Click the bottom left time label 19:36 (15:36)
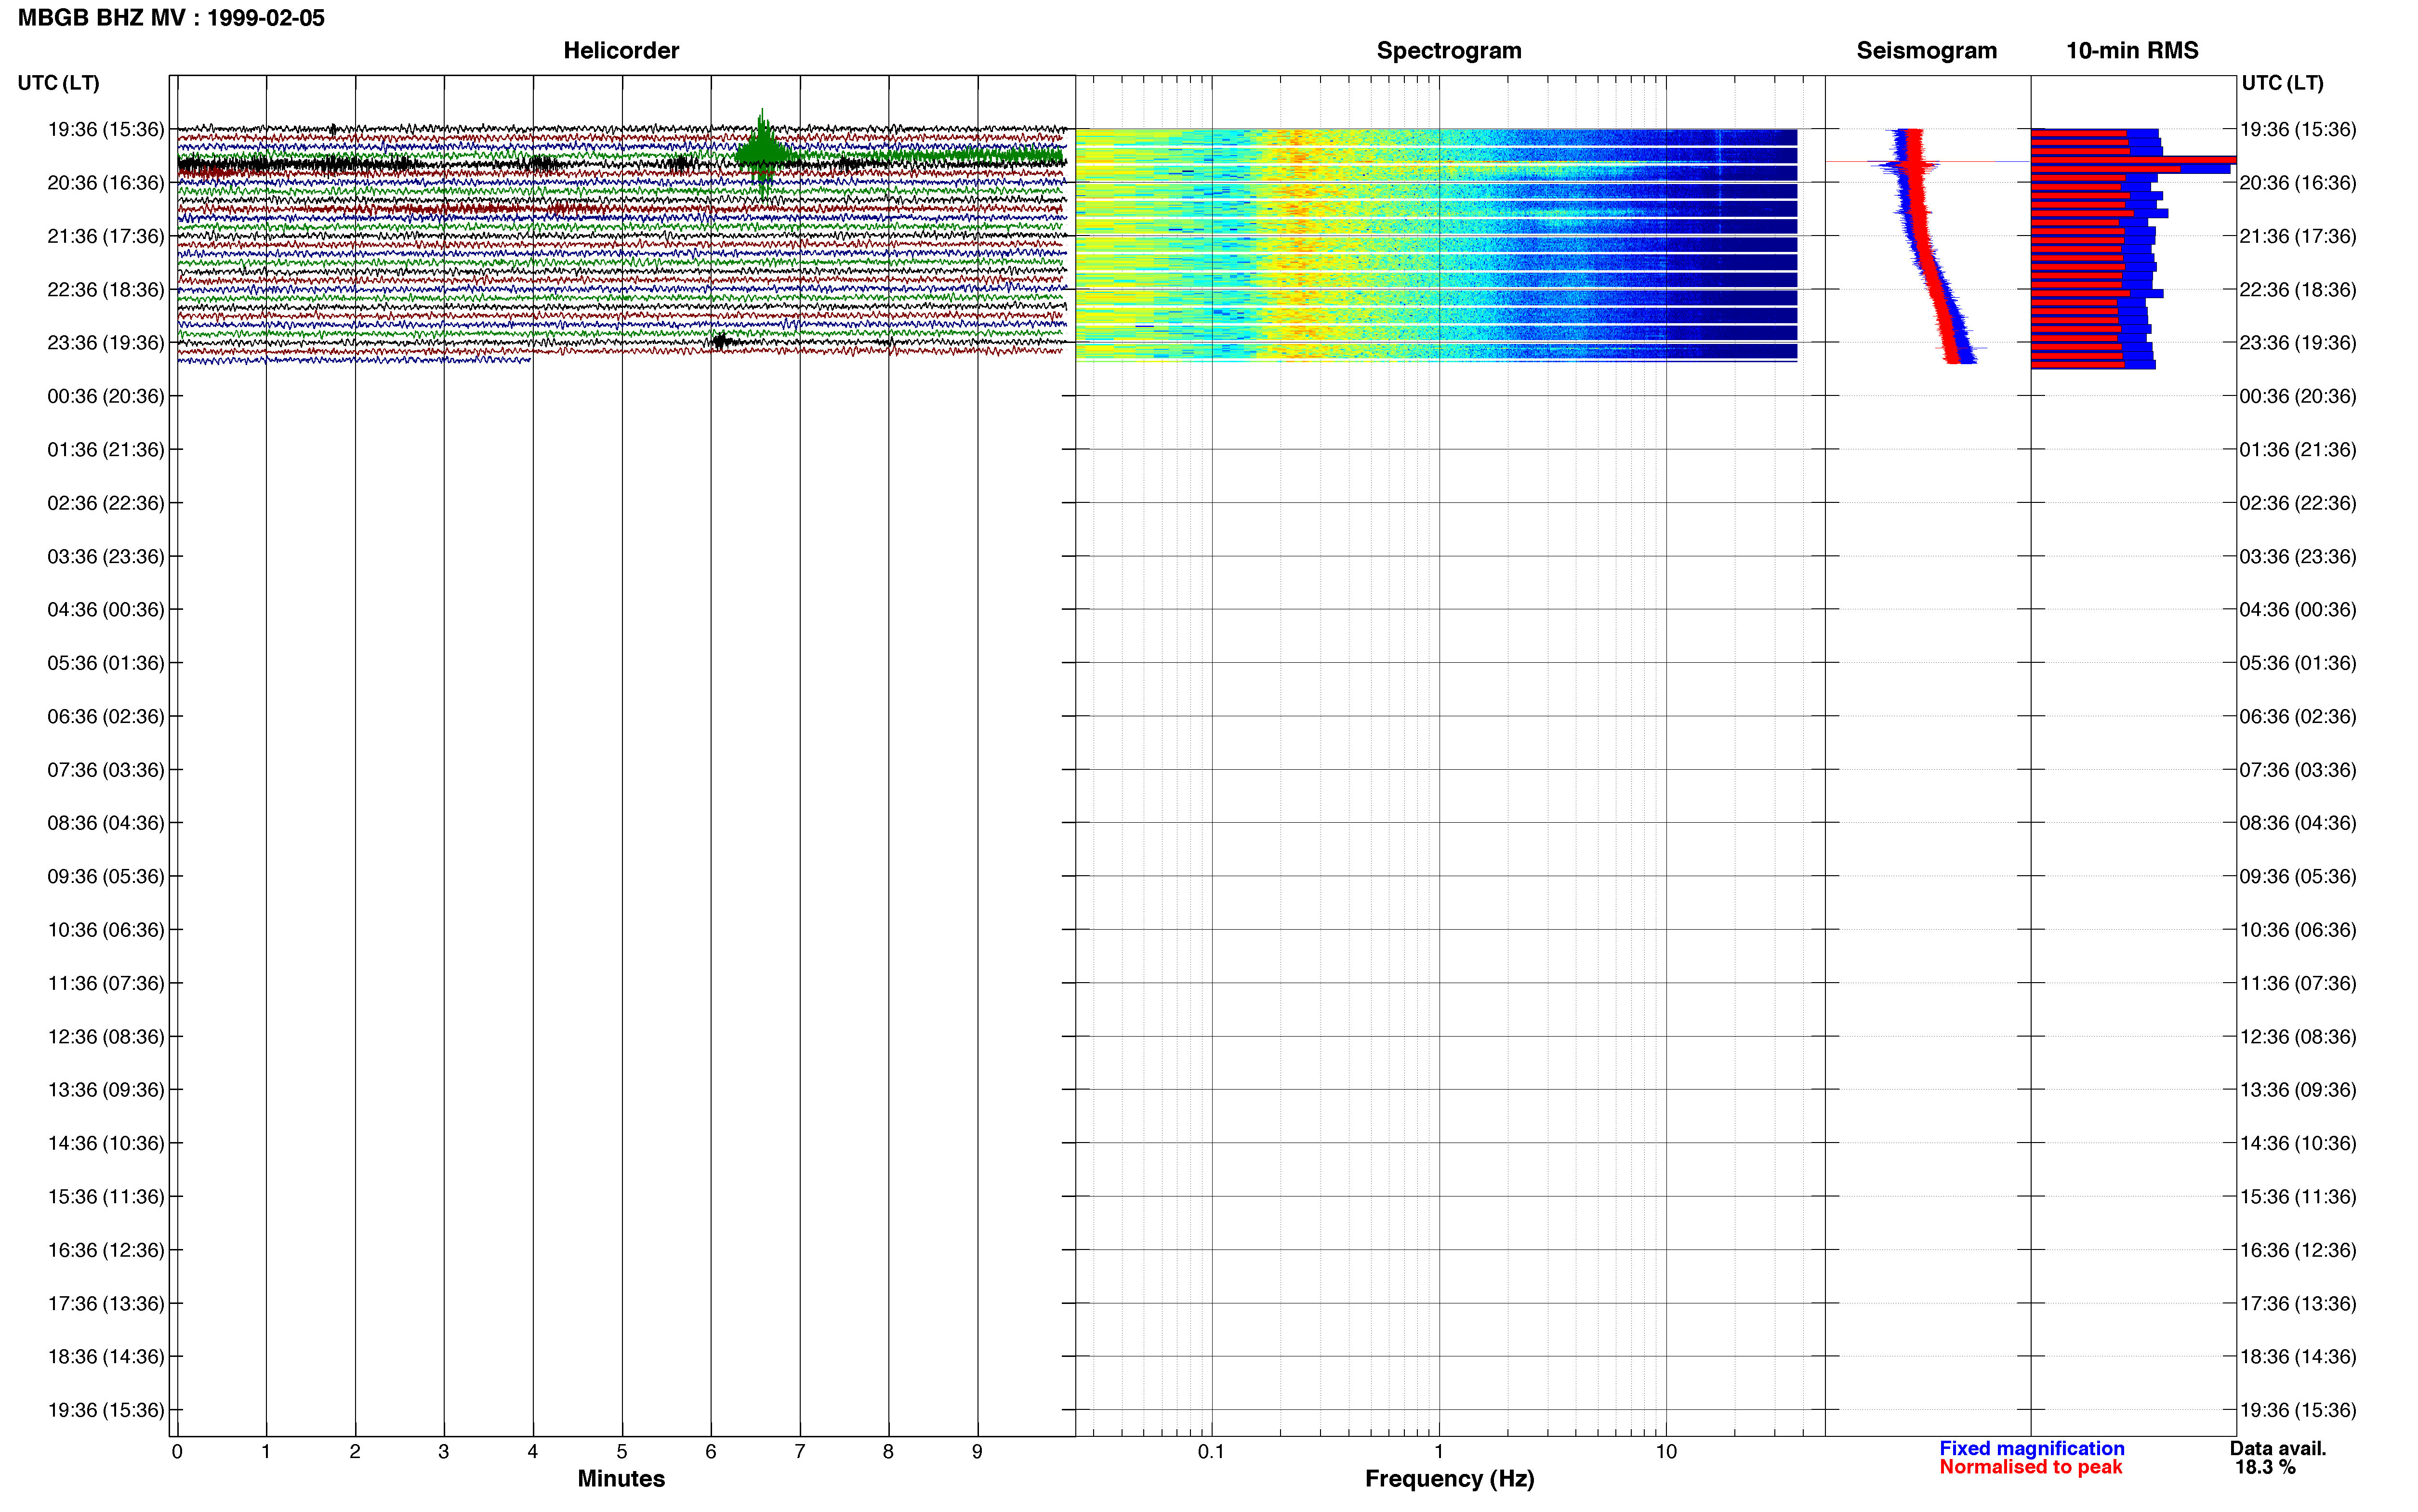 pyautogui.click(x=106, y=1410)
